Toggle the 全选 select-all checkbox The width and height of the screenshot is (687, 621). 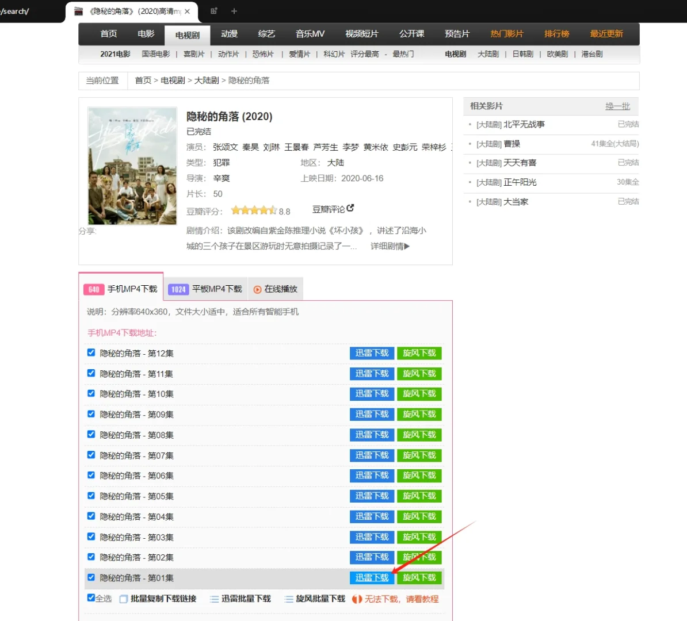point(91,598)
